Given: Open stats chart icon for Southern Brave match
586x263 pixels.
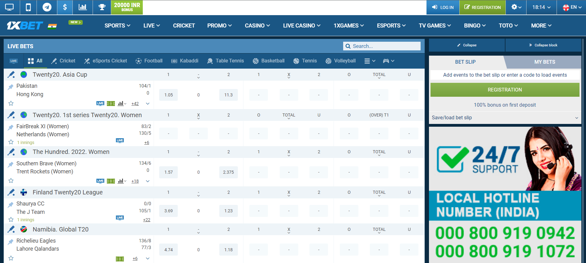Looking at the screenshot, I should [122, 181].
